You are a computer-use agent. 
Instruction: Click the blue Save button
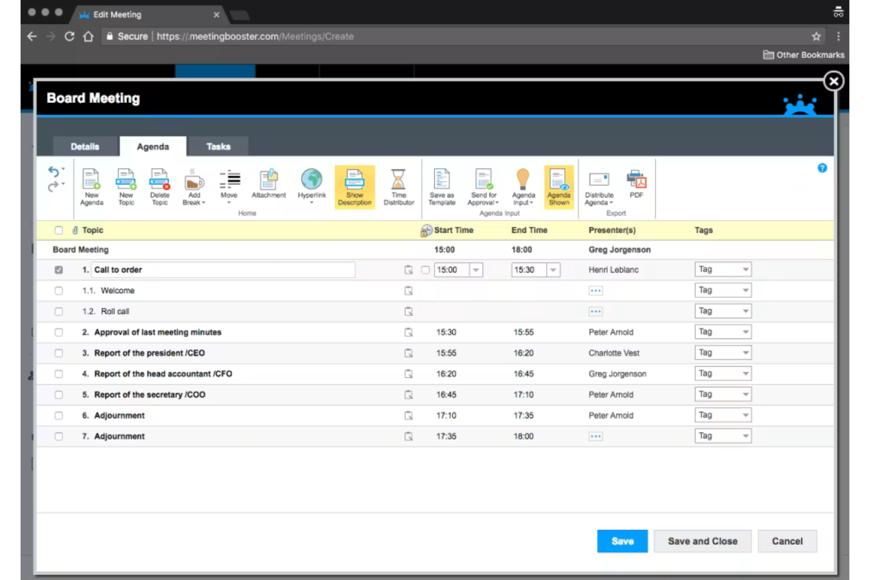click(622, 541)
